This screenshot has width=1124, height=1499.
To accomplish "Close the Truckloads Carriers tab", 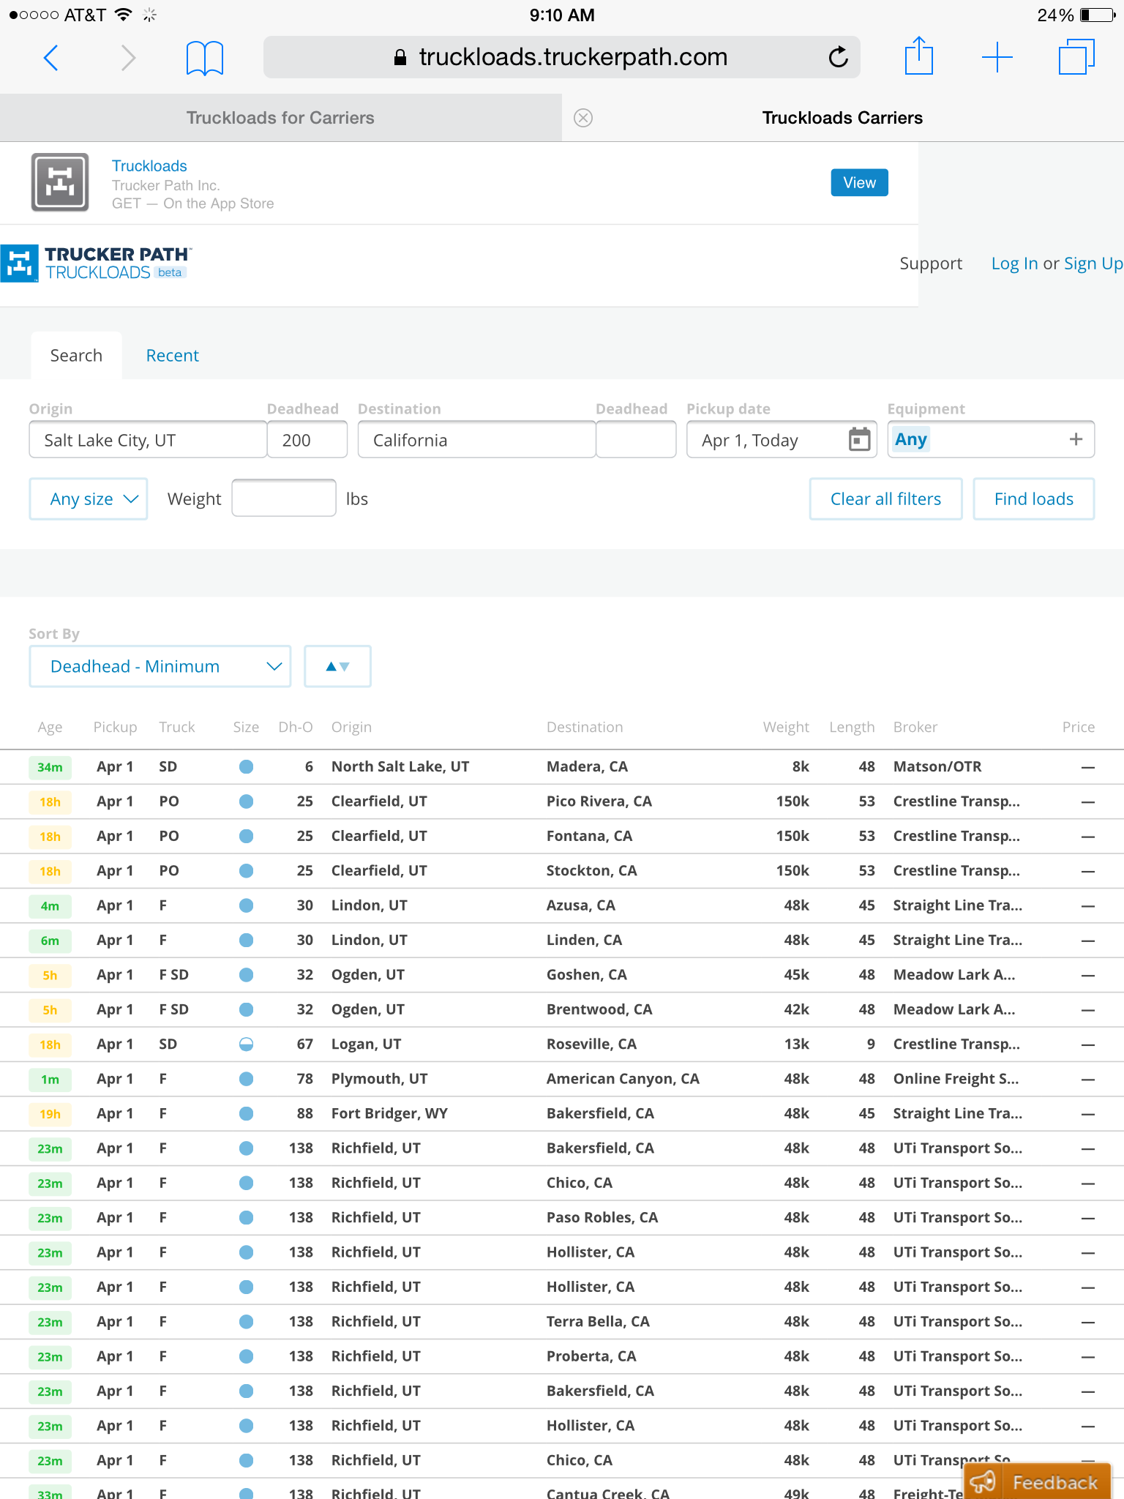I will pyautogui.click(x=583, y=118).
